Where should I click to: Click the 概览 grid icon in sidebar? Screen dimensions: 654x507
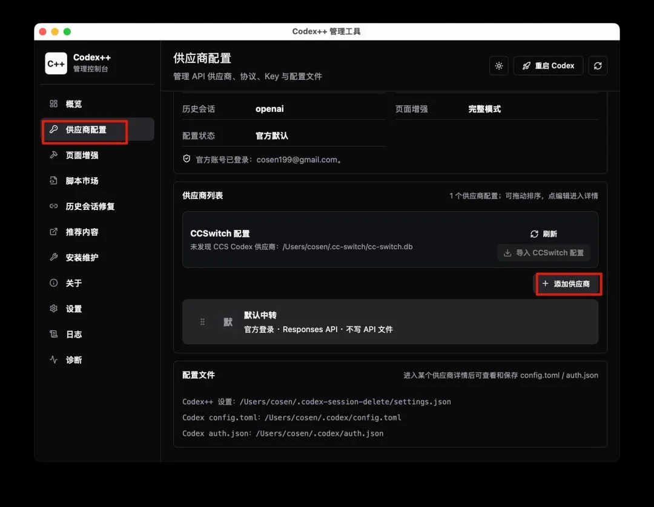pyautogui.click(x=53, y=103)
